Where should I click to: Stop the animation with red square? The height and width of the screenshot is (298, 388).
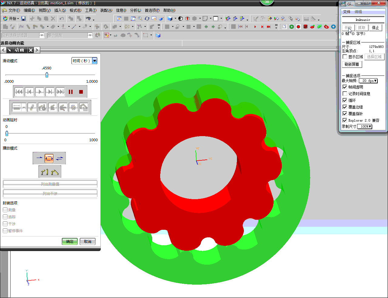(x=81, y=92)
